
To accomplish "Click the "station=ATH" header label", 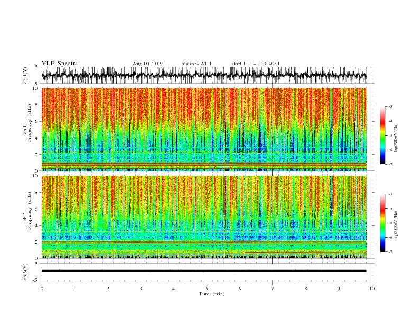I will 196,64.
